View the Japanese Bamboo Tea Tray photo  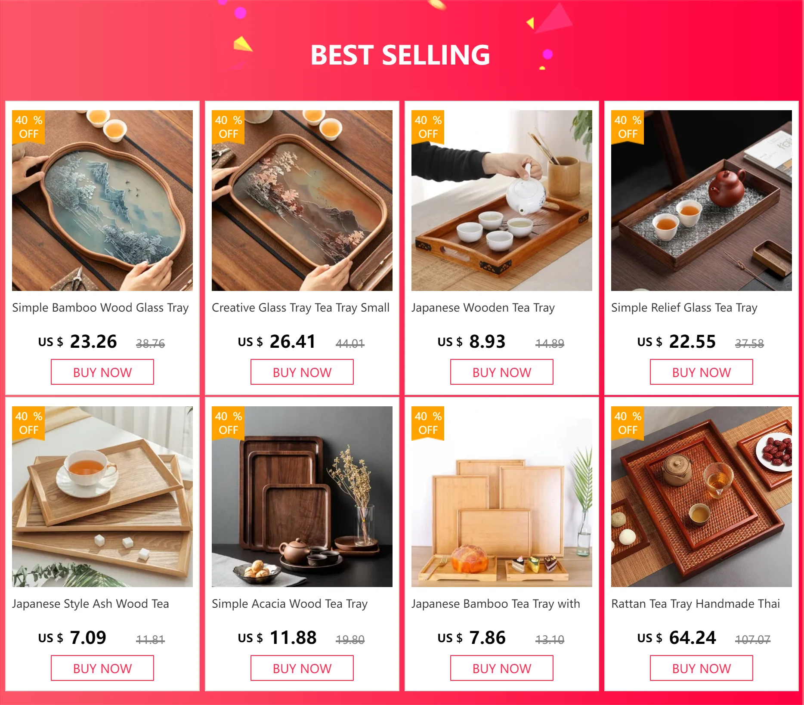tap(502, 497)
